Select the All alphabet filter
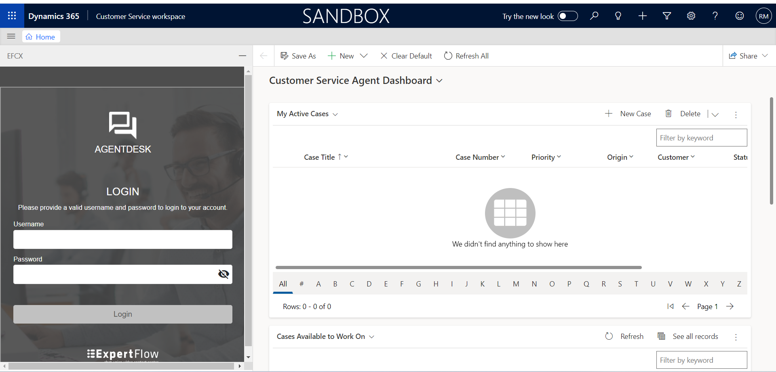The height and width of the screenshot is (372, 776). click(x=283, y=284)
